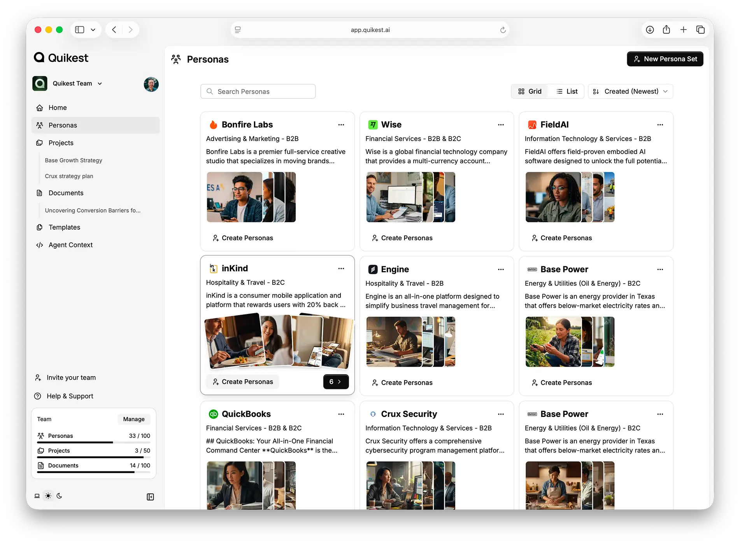
Task: Click the app.quikest.ai address bar
Action: (370, 30)
